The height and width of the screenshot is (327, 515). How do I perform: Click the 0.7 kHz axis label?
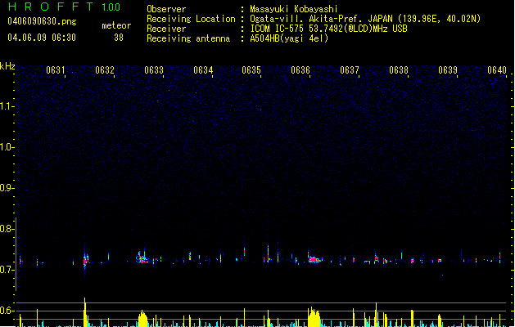7,270
